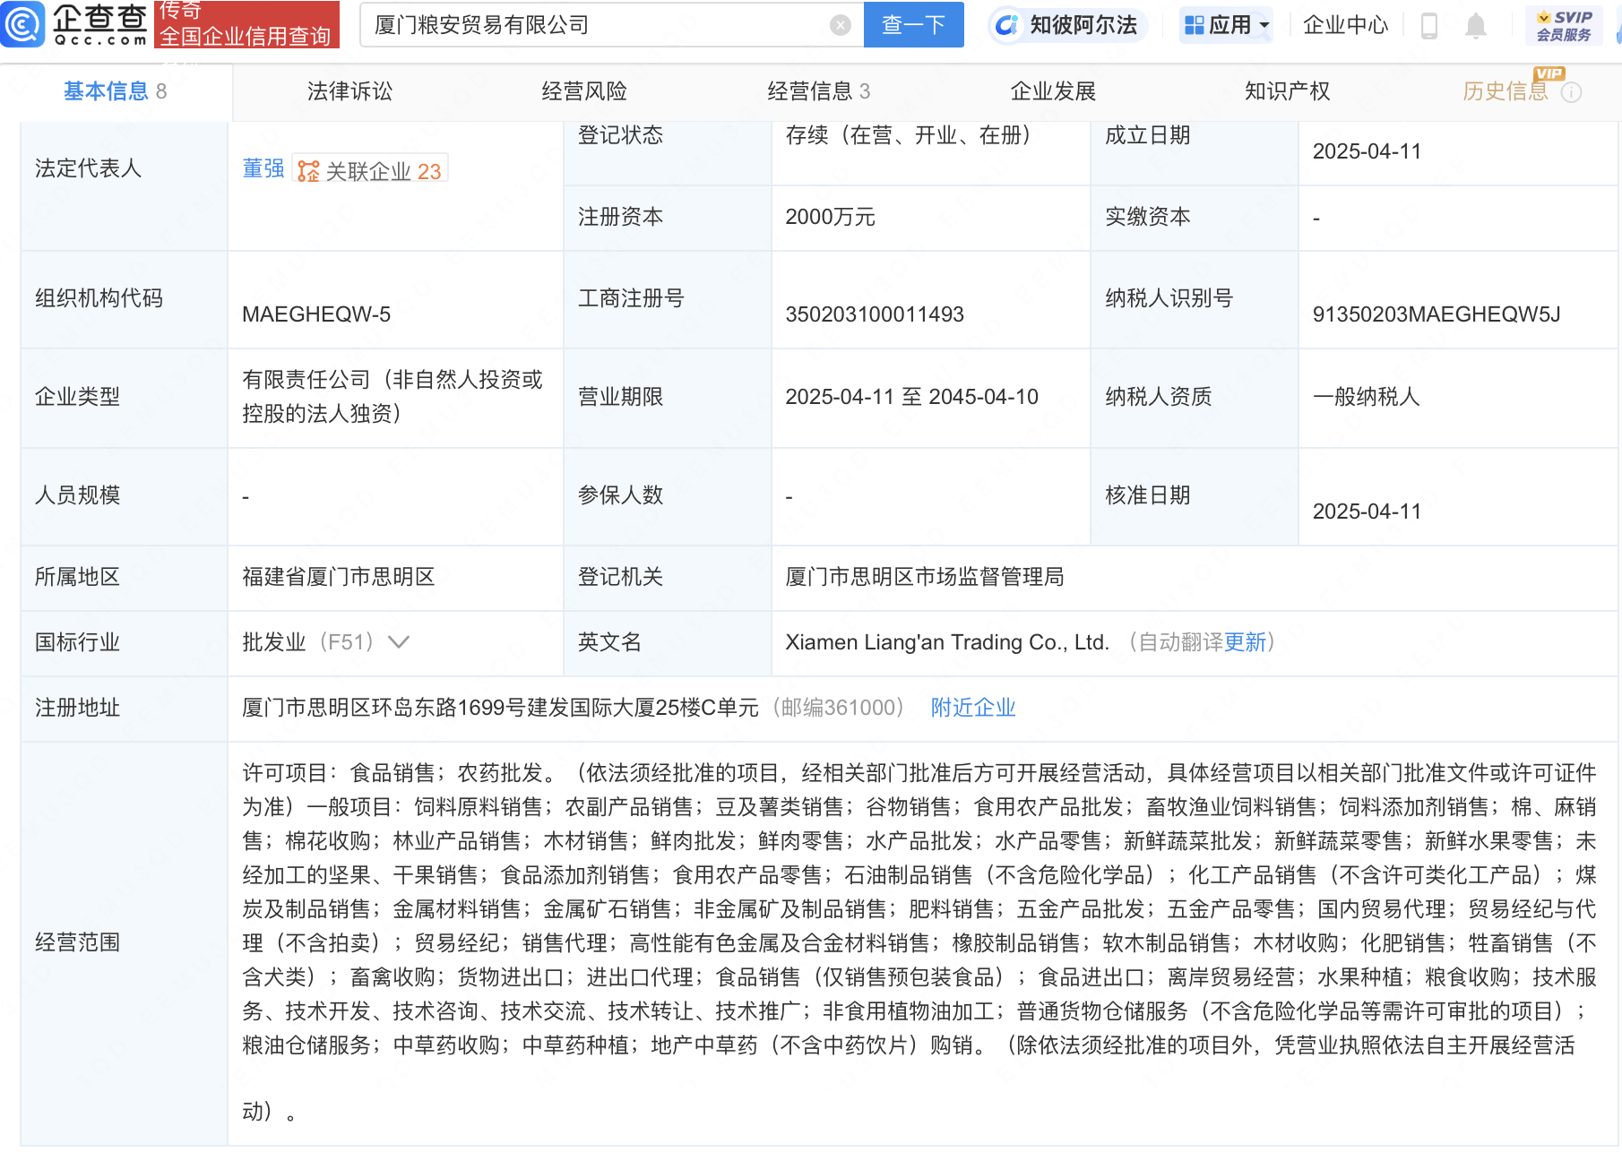Open legal representative 董强 link
Image resolution: width=1622 pixels, height=1152 pixels.
(x=263, y=168)
